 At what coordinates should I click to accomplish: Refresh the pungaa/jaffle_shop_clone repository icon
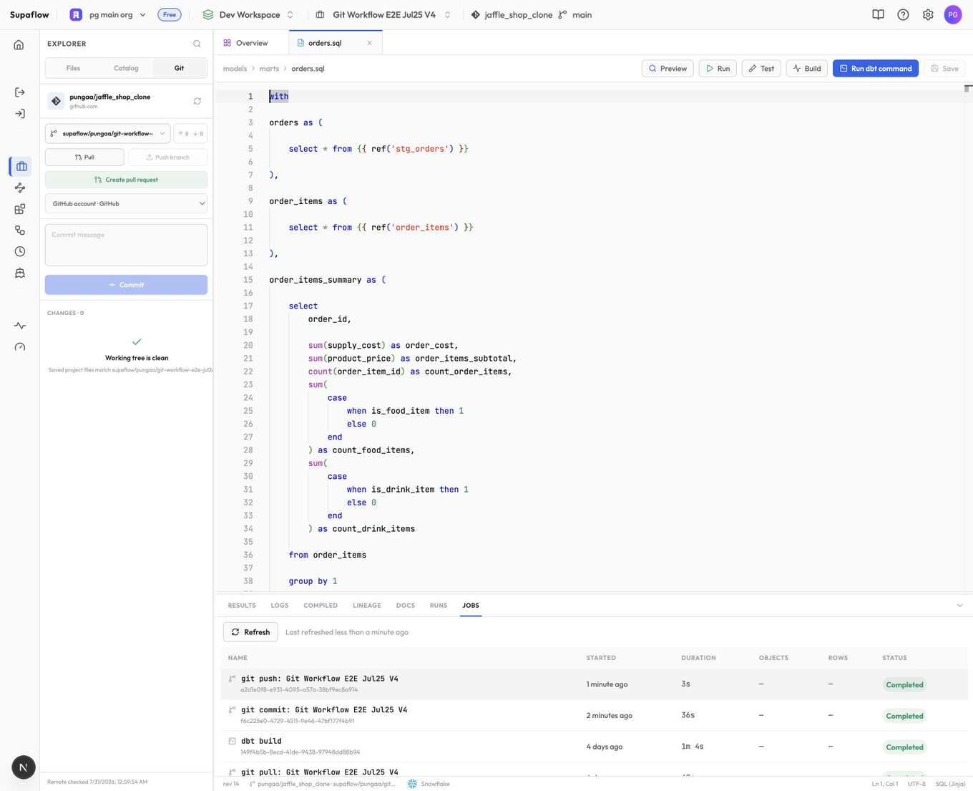click(197, 101)
